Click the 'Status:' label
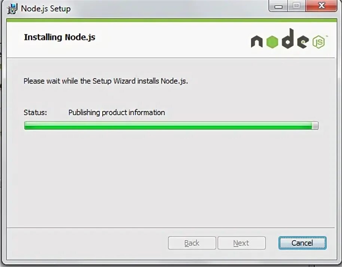This screenshot has width=342, height=267. tap(35, 113)
